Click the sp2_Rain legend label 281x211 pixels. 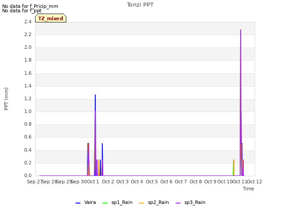(x=159, y=203)
